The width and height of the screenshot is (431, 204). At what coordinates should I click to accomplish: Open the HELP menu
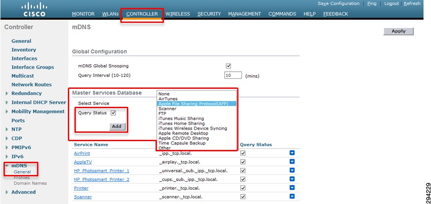pos(309,14)
